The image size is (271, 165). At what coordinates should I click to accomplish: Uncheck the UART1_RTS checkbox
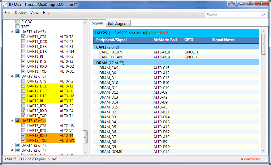click(x=23, y=61)
